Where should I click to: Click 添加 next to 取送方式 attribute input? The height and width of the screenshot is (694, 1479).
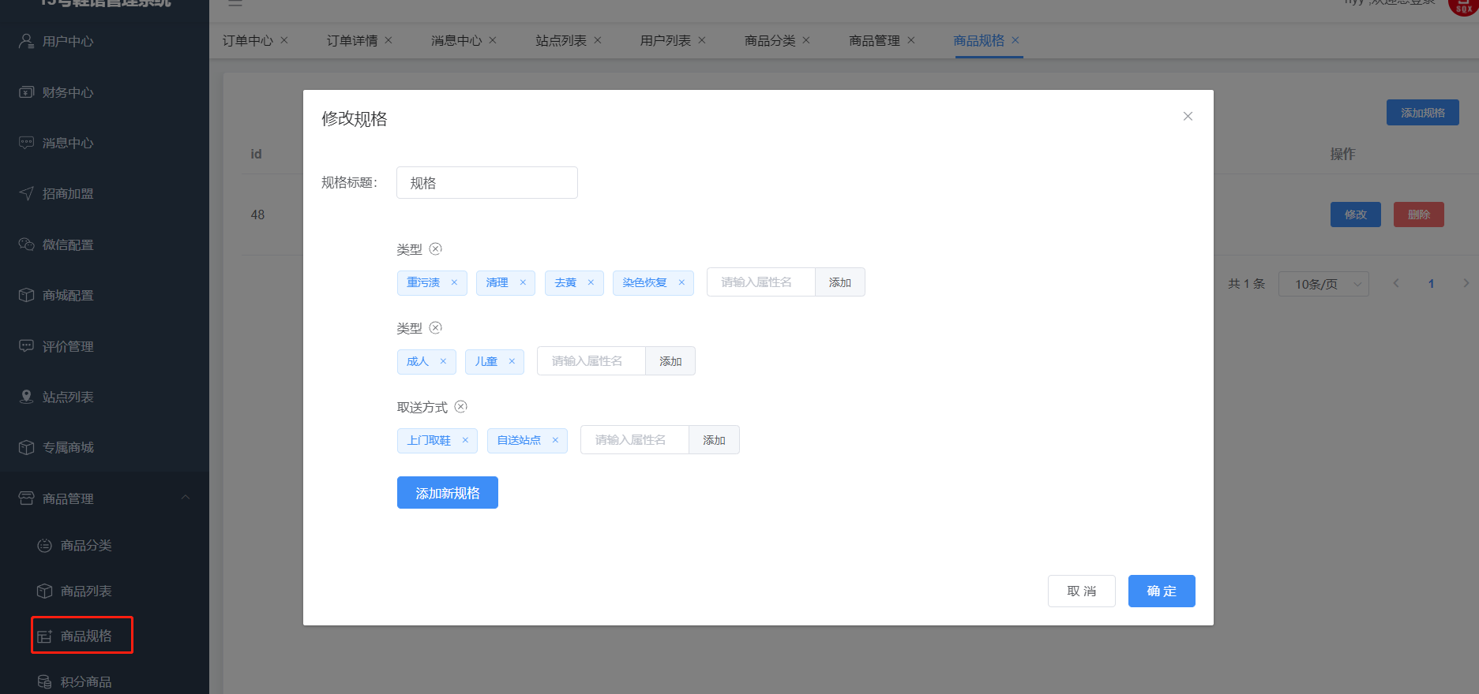click(x=714, y=440)
